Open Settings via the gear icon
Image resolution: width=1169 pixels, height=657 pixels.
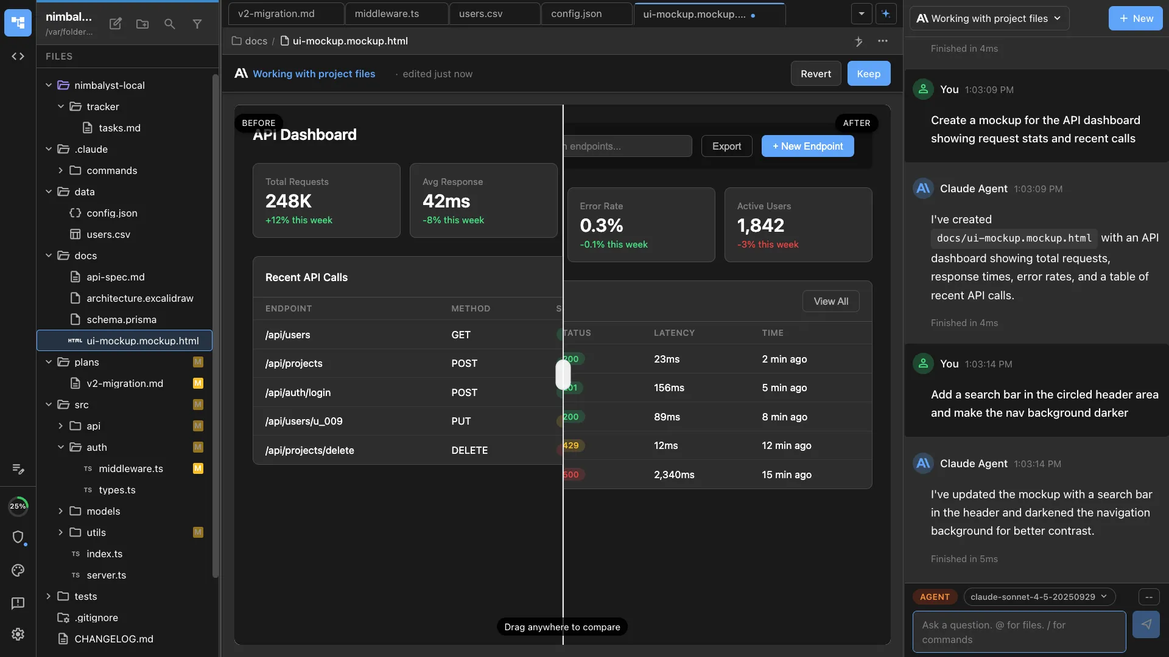coord(18,634)
